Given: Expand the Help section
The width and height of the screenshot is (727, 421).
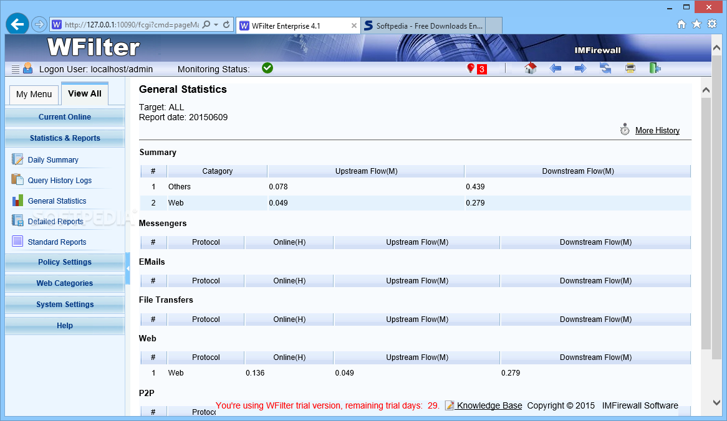Looking at the screenshot, I should 64,326.
